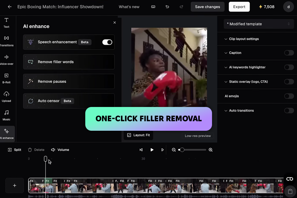Open the Volume control
This screenshot has height=198, width=297.
tap(60, 150)
